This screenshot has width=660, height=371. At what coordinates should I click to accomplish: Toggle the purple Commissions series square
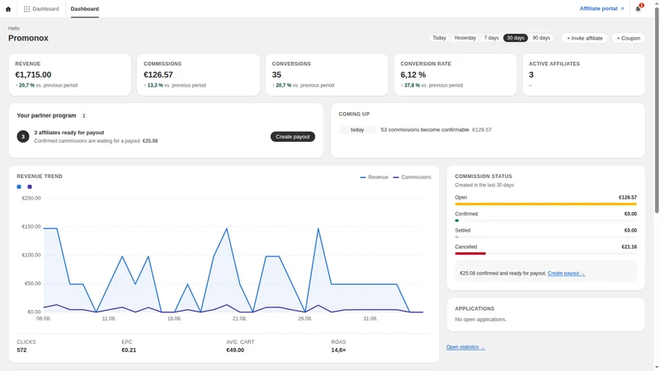click(30, 187)
